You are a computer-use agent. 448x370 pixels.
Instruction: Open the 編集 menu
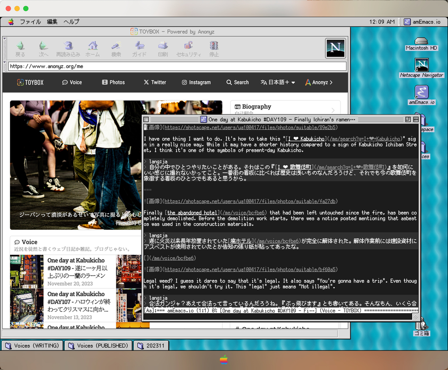pyautogui.click(x=52, y=22)
